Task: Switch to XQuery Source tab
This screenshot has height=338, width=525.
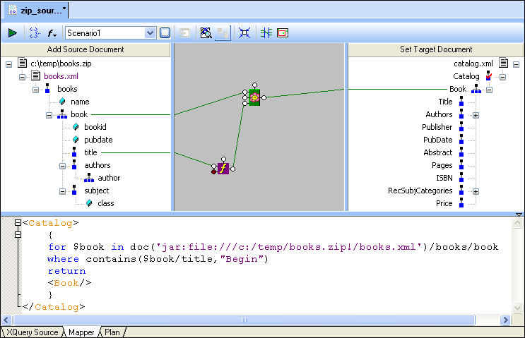Action: (x=32, y=332)
